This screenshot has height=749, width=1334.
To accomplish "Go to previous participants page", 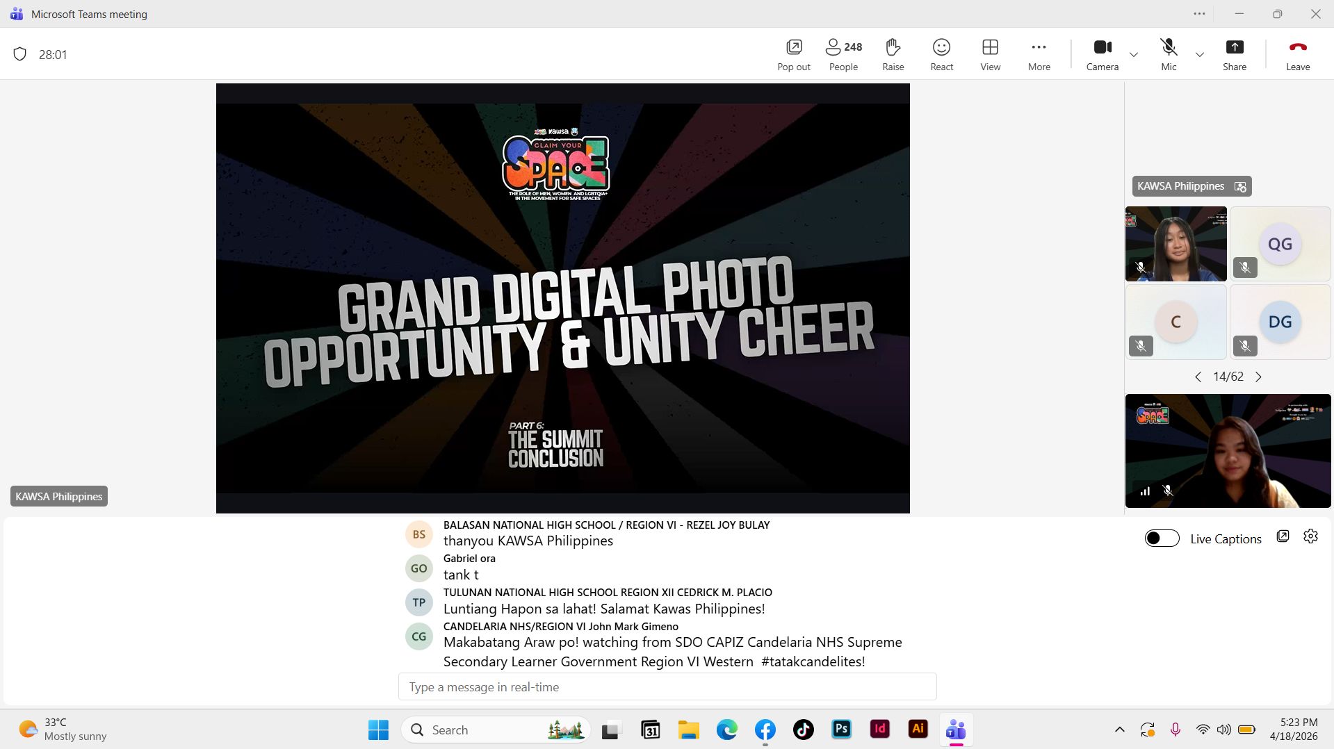I will click(1198, 377).
